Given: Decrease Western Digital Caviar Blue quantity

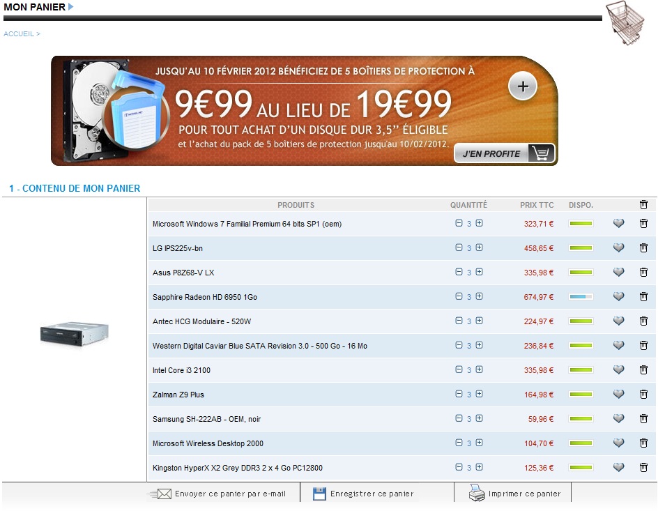Looking at the screenshot, I should point(459,345).
